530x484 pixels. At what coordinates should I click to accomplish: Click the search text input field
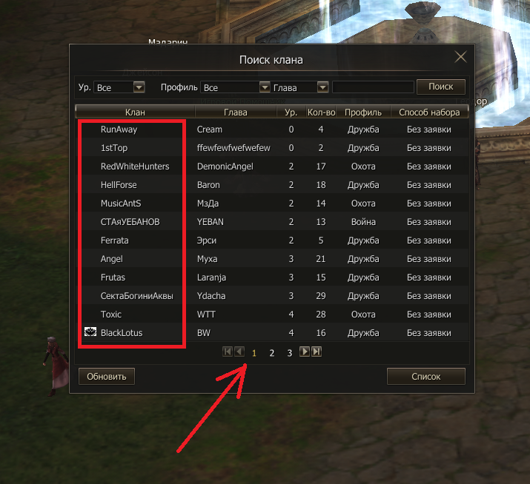(373, 87)
